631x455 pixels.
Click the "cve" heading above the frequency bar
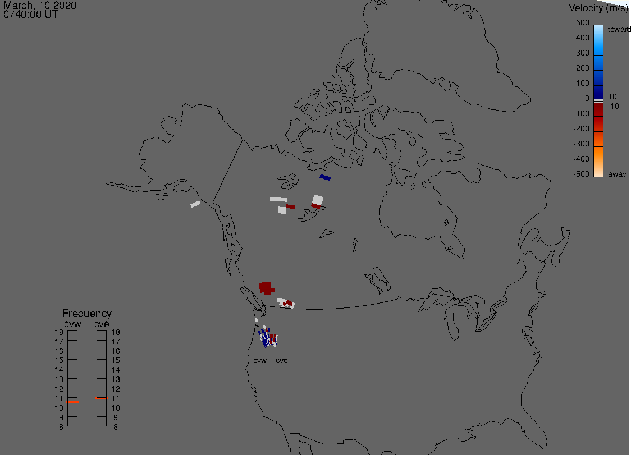pyautogui.click(x=102, y=324)
